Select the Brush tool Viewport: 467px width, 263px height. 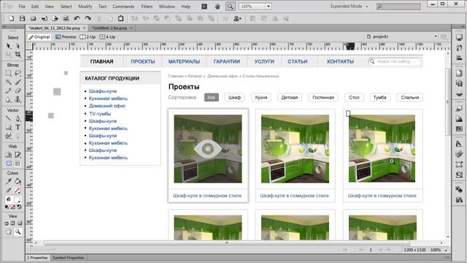tap(18, 82)
